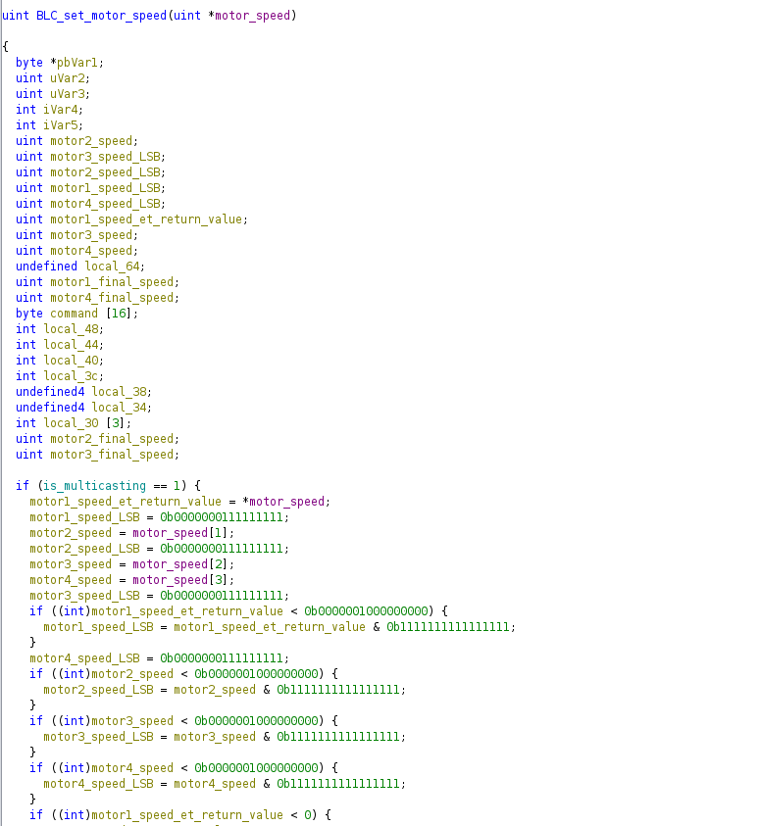Screen dimensions: 760x826
Task: Click motor4_speed_LSB in its declaration line
Action: 105,204
